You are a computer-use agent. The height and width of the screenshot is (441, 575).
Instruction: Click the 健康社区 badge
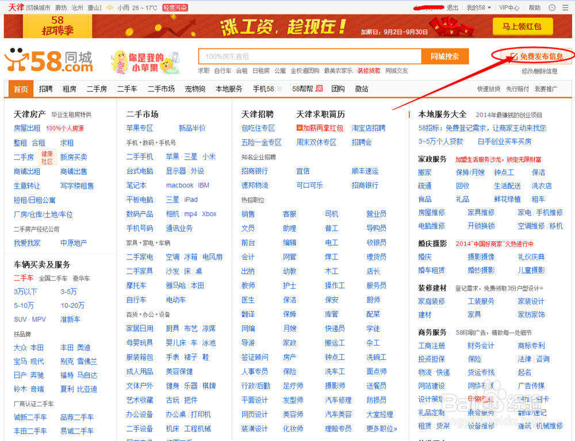point(47,158)
